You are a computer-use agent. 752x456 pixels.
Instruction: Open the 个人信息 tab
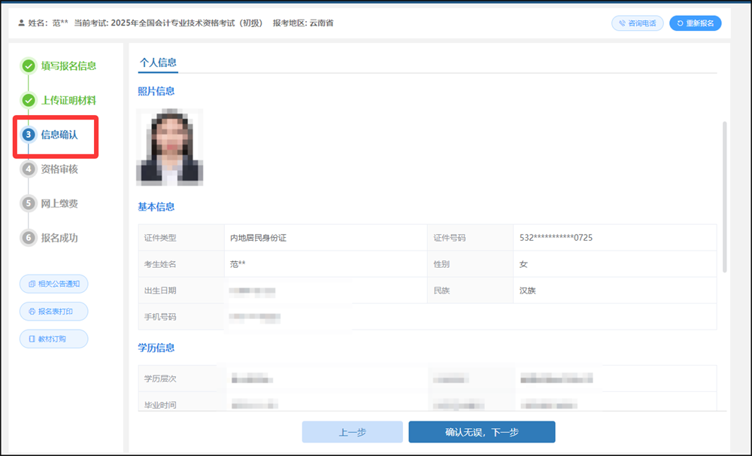[158, 62]
